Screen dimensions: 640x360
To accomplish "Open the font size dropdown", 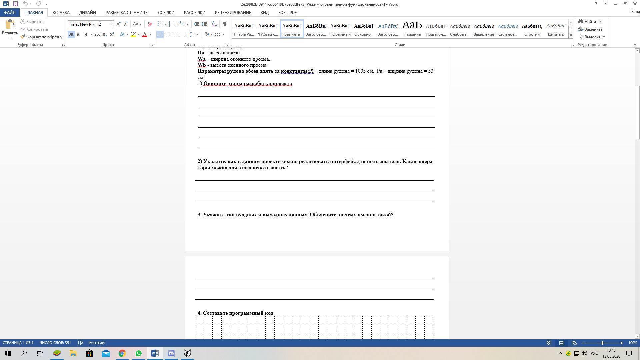I will click(112, 24).
